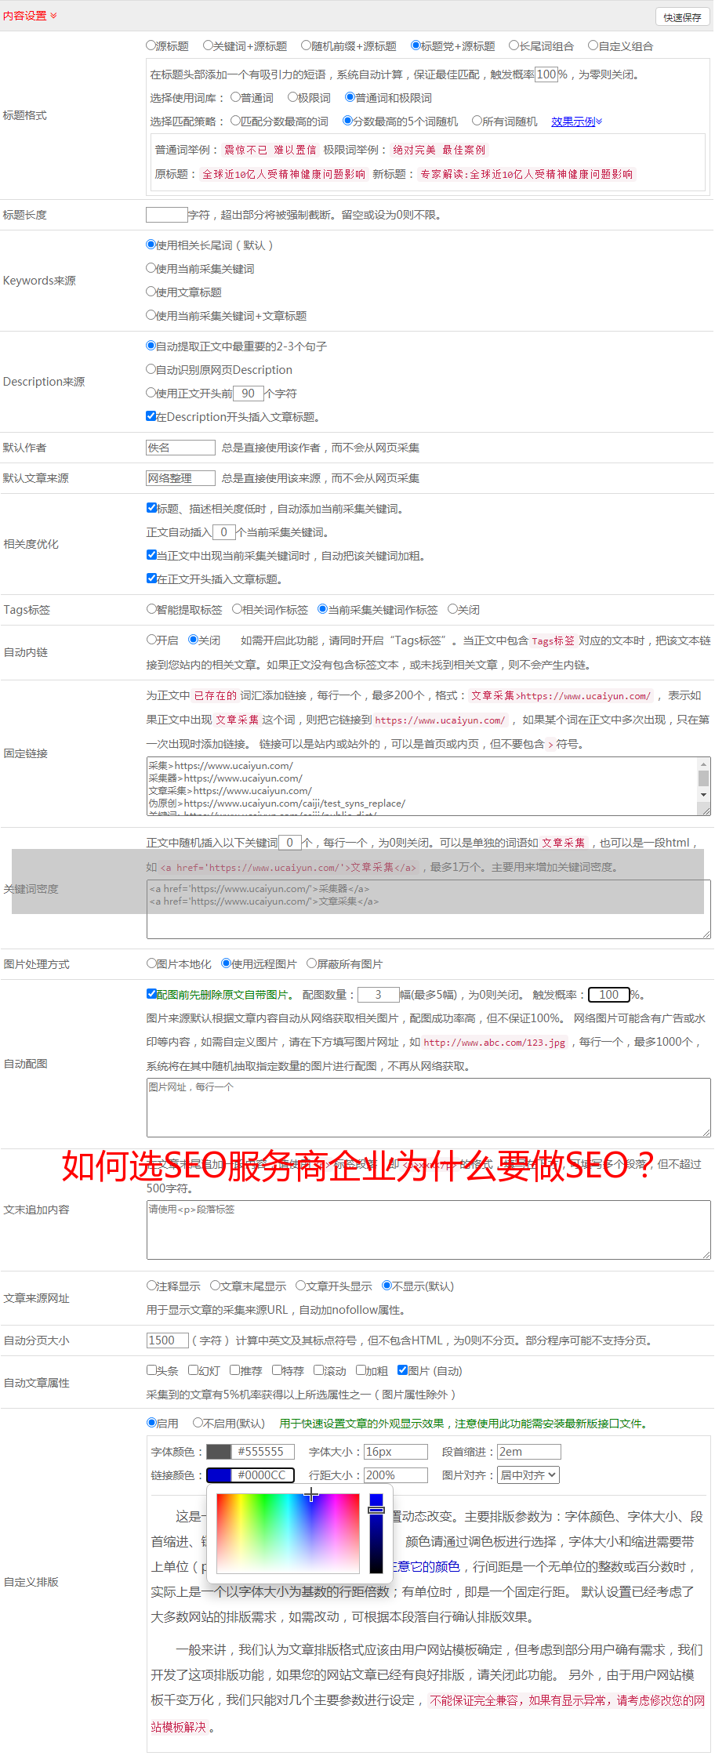The height and width of the screenshot is (1763, 715).
Task: Select 不启用(默认) for custom layout
Action: click(x=198, y=1423)
